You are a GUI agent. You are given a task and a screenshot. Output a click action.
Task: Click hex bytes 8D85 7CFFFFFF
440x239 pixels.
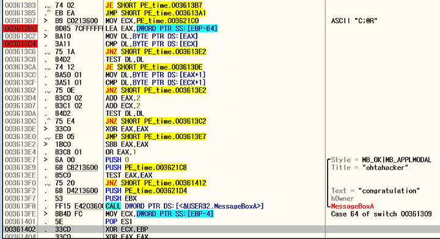click(79, 29)
